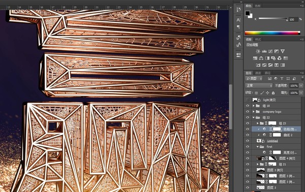Click the black foreground color swatch
305x192 pixels.
[x=248, y=13]
